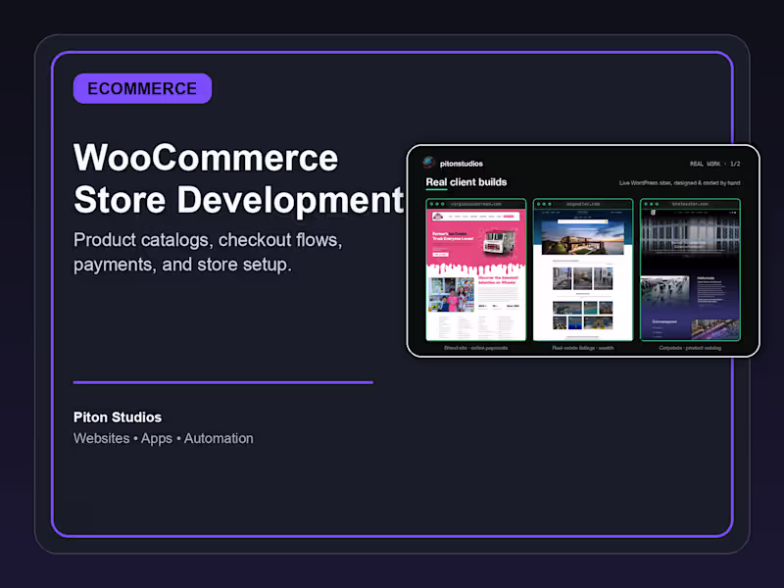This screenshot has height=588, width=784.
Task: Open the real-estate listings site thumbnail
Action: (583, 270)
